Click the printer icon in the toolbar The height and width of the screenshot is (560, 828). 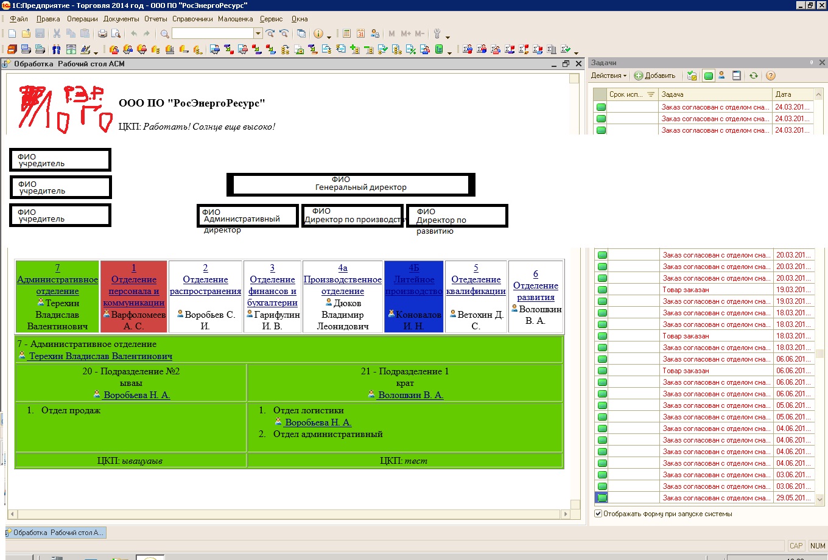[x=102, y=34]
